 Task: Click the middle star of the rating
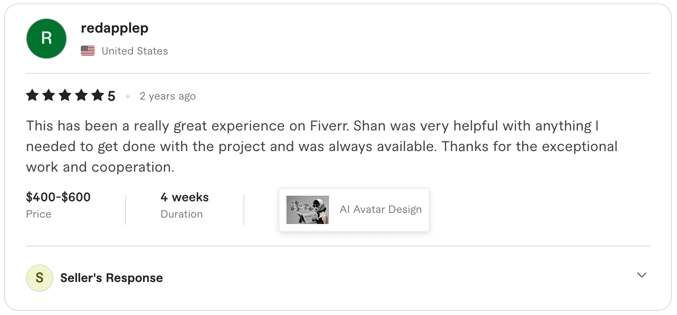click(x=64, y=96)
